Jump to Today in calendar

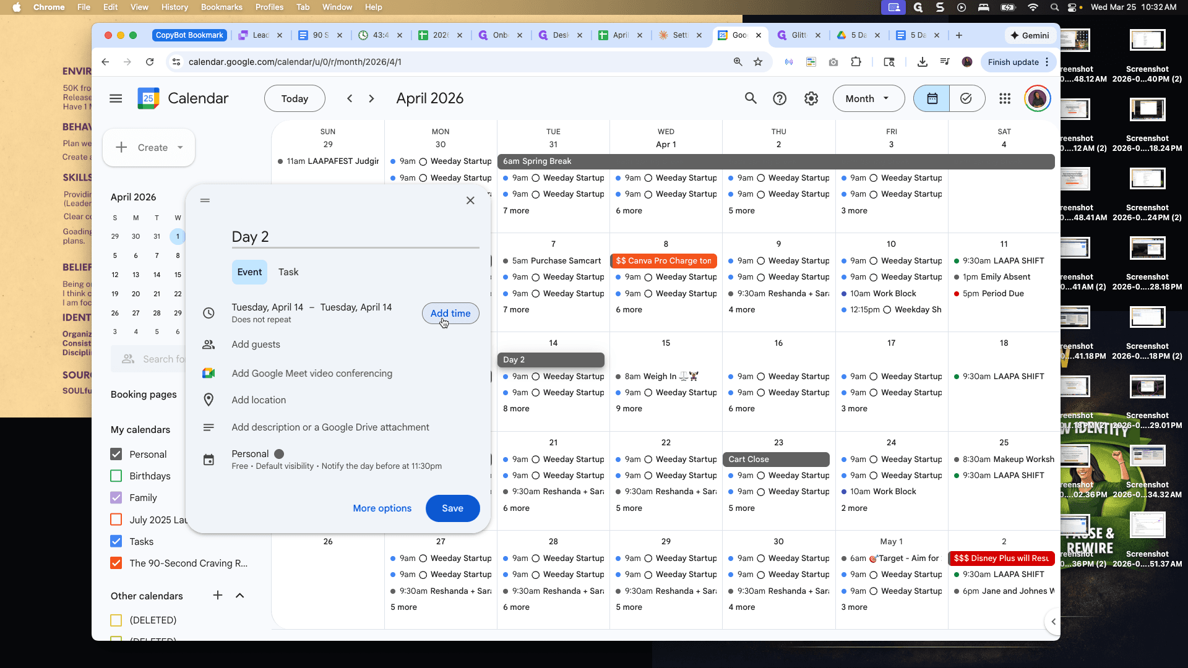coord(295,98)
